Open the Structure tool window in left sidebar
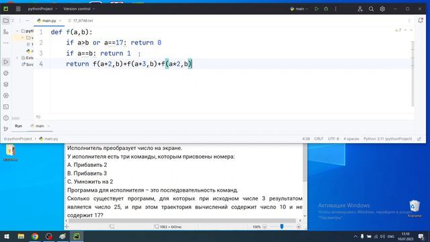 click(x=6, y=32)
